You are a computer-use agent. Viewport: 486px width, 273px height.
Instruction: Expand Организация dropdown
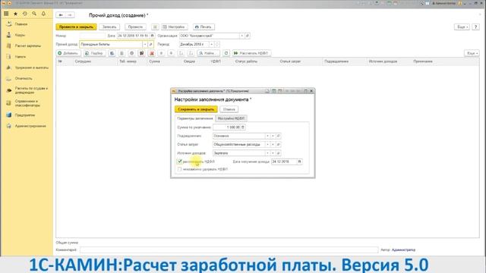[242, 36]
